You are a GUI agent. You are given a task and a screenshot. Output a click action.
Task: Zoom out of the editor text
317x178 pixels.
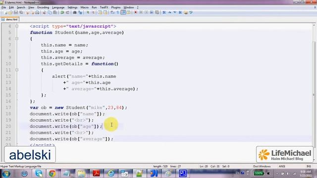pyautogui.click(x=93, y=12)
